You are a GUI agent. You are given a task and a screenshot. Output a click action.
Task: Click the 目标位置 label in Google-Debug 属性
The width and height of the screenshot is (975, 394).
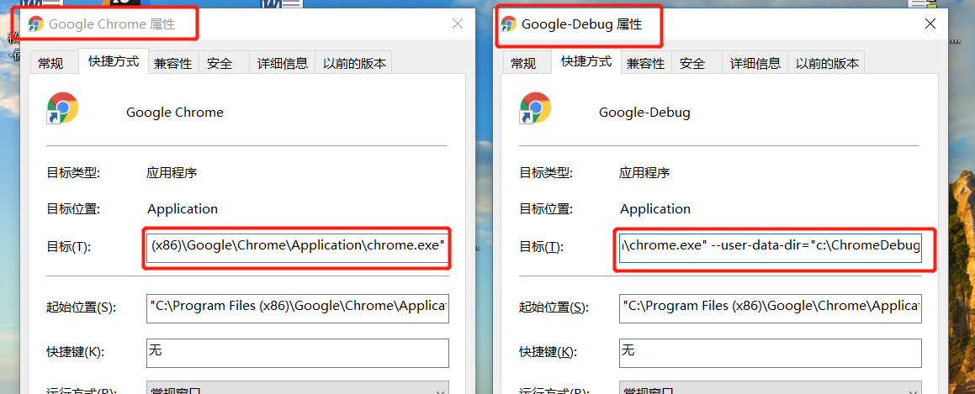click(x=547, y=208)
